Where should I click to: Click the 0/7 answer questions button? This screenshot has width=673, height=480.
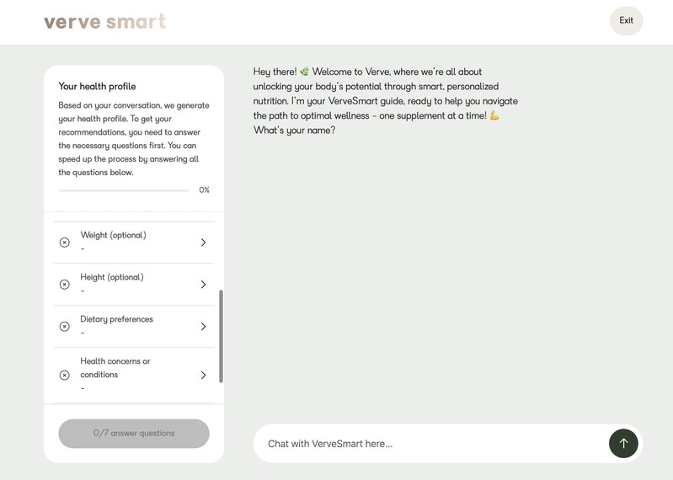[134, 434]
